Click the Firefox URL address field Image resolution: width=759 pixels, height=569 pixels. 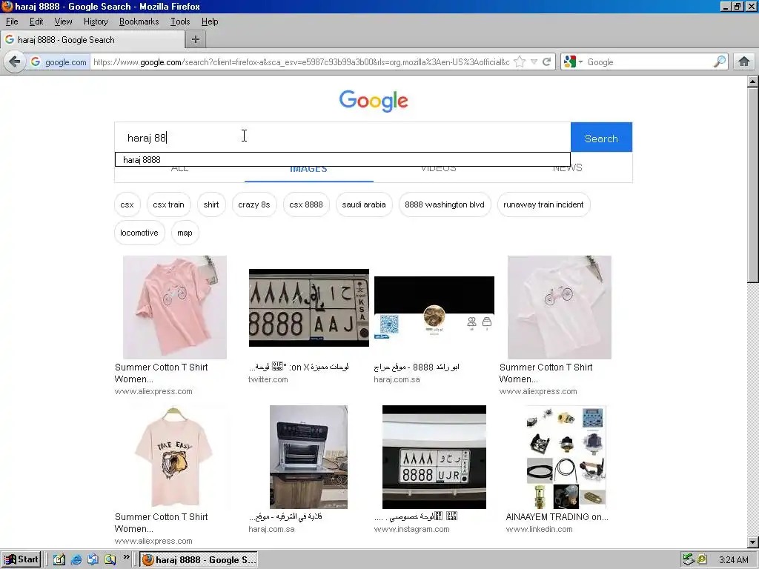point(300,62)
